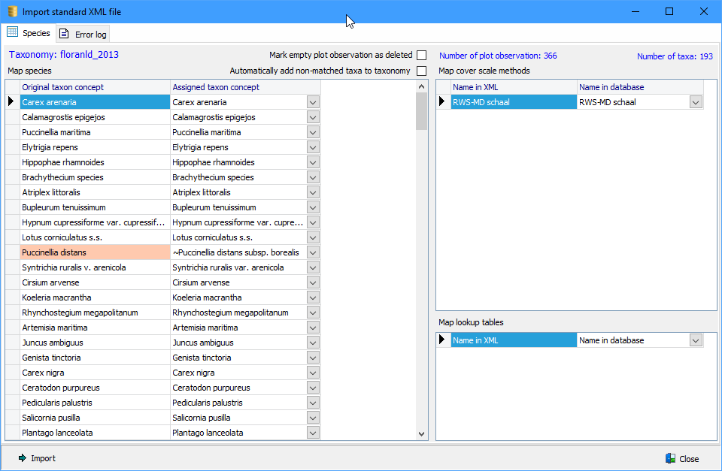Click row indicator arrow beside Carex arenaria
Screen dimensions: 722x471
click(x=11, y=102)
